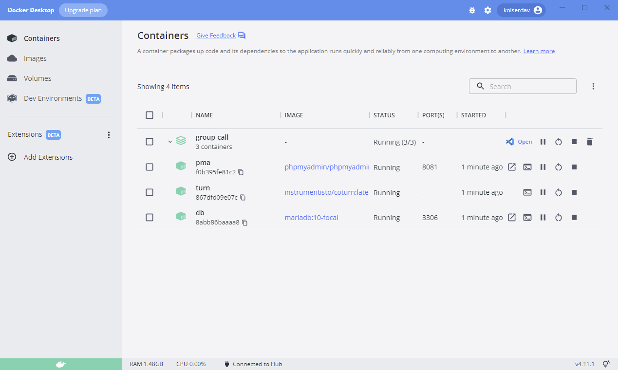
Task: Delete the group-call stack
Action: 590,142
